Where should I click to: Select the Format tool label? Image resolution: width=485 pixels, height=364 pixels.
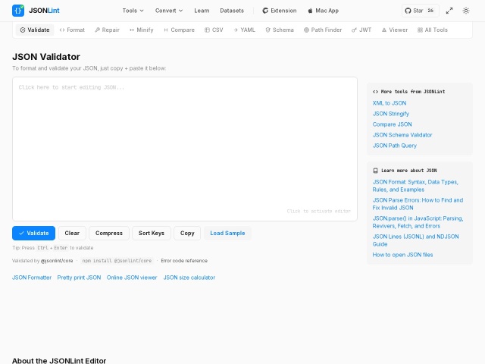(x=76, y=30)
